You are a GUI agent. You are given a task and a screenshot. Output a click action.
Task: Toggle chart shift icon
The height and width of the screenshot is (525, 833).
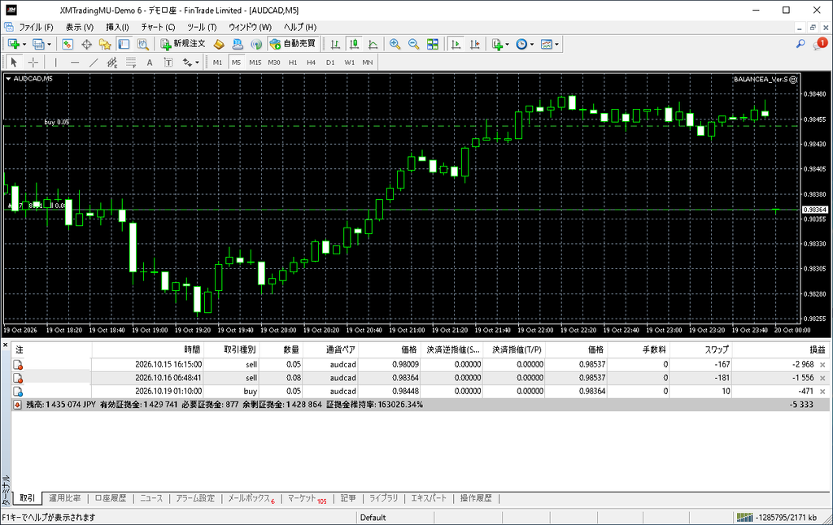coord(474,44)
